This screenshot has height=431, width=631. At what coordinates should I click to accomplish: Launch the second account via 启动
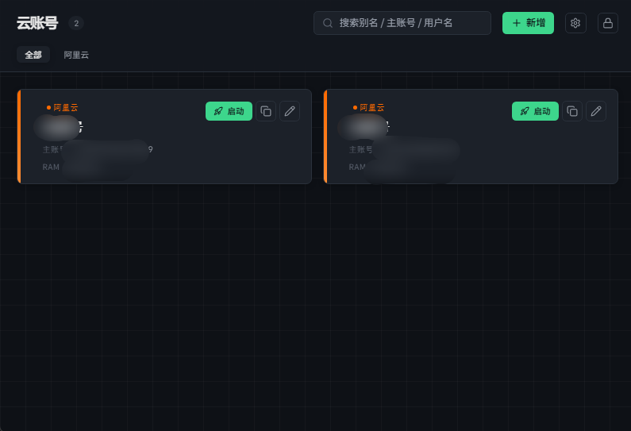[x=535, y=111]
